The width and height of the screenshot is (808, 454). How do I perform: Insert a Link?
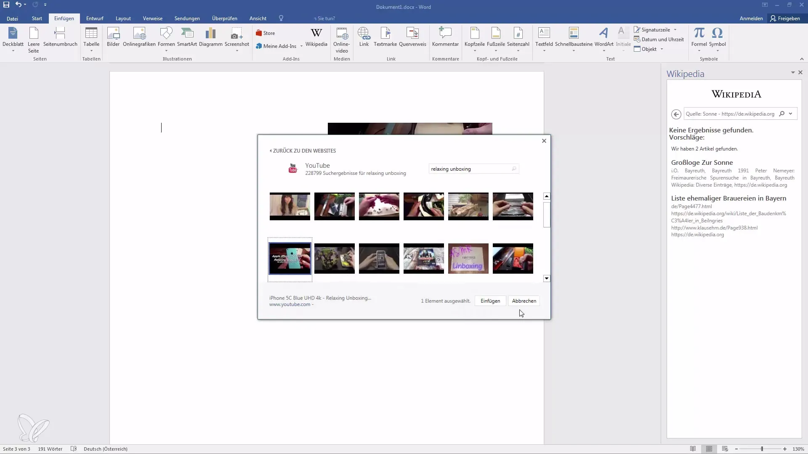(364, 37)
